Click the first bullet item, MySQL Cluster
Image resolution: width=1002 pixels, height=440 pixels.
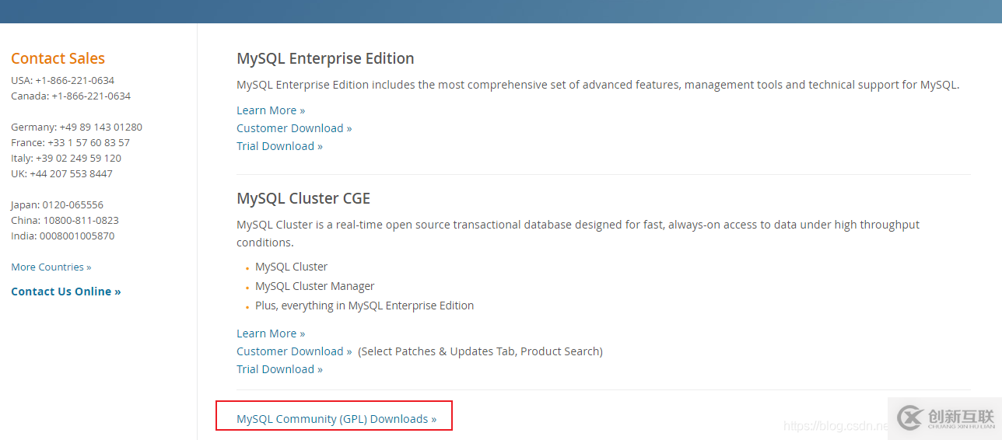click(x=292, y=267)
